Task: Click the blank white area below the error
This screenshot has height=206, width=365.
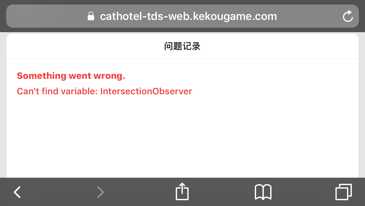Action: click(x=182, y=138)
